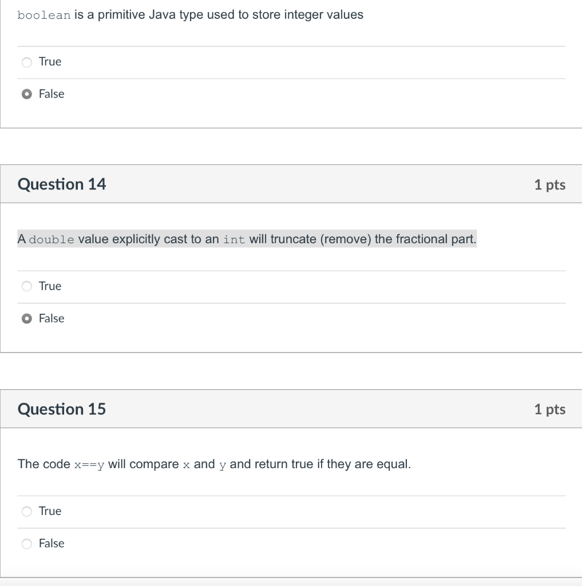Click the x==y code snippet in Question 15
Screen dimensions: 582x586
point(89,465)
